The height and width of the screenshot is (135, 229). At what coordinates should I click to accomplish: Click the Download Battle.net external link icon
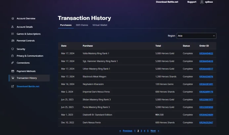[13, 86]
